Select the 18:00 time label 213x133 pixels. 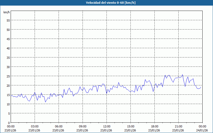pyautogui.click(x=154, y=126)
